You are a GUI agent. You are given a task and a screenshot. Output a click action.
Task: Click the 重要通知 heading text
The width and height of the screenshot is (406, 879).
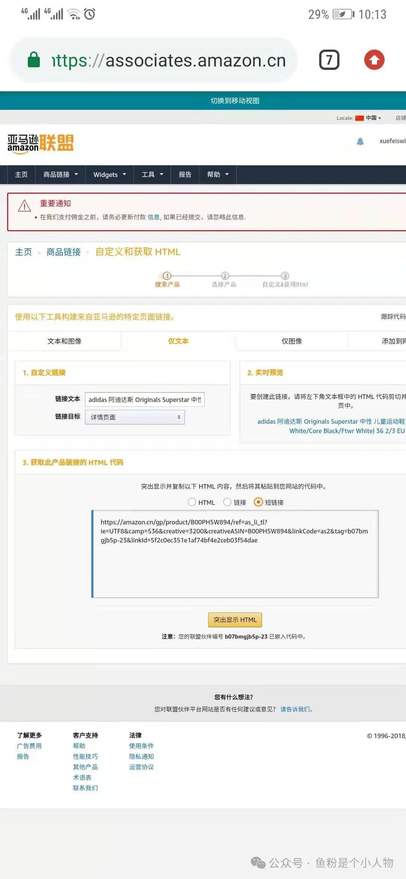coord(56,204)
